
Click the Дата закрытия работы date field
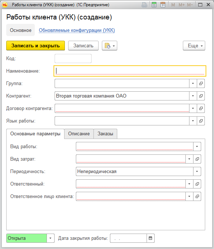(128, 238)
